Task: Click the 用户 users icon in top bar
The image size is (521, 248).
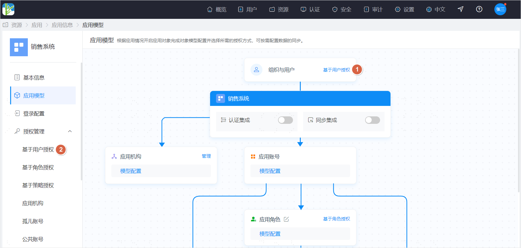Action: (241, 9)
